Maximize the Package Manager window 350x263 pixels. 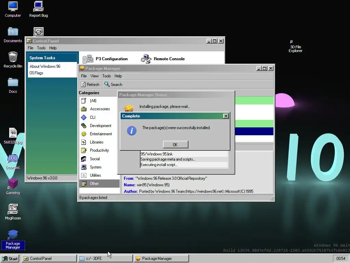point(265,68)
